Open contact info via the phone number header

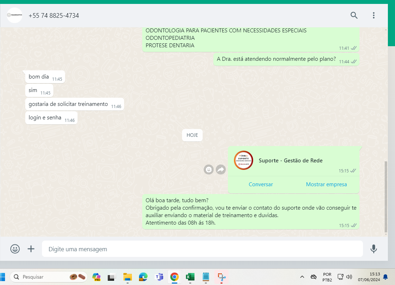point(54,16)
